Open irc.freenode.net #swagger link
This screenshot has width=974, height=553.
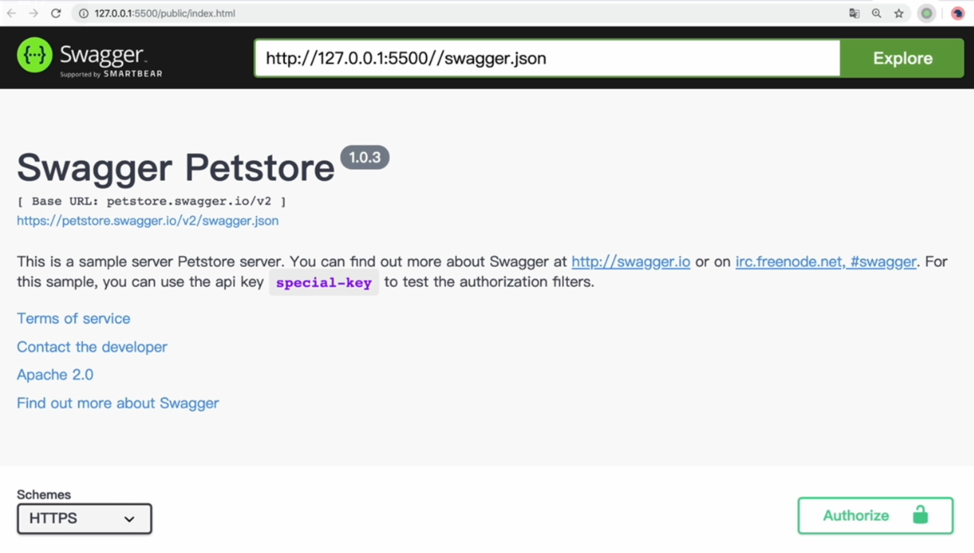[826, 262]
